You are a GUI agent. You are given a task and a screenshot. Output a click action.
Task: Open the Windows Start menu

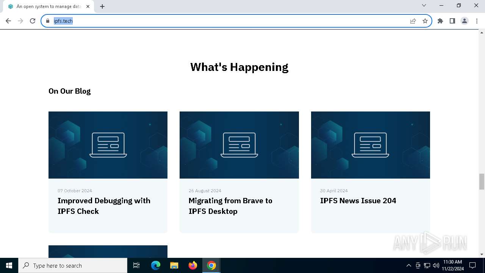[x=9, y=265]
